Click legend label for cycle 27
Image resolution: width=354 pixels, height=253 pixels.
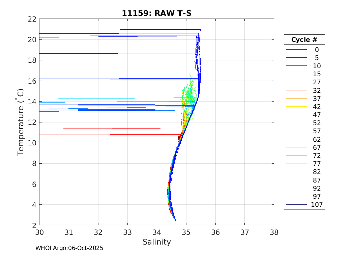point(317,82)
